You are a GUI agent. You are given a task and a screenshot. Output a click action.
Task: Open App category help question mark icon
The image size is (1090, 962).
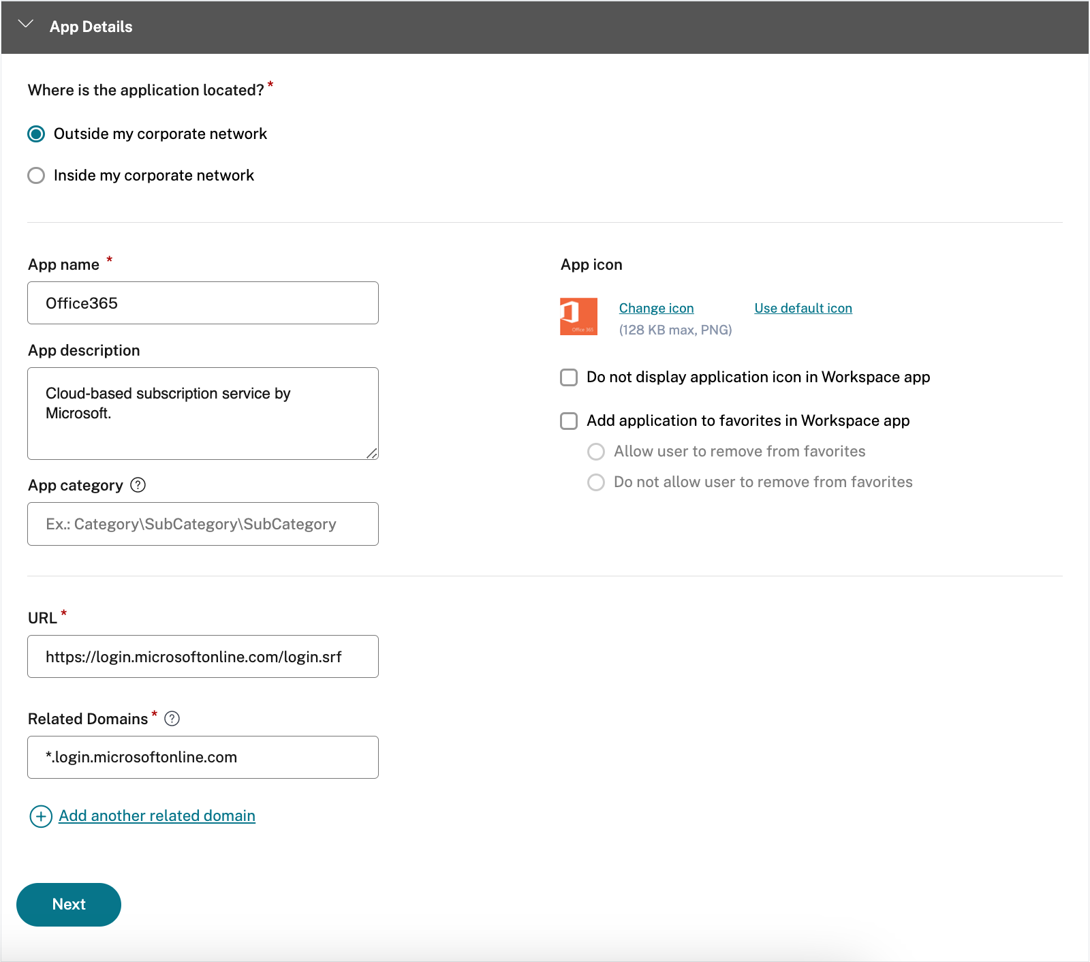pos(138,485)
